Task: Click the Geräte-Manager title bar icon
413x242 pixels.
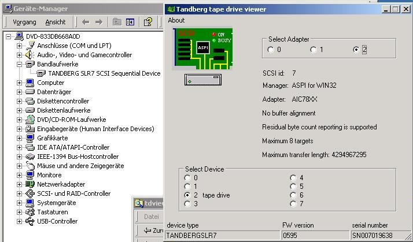Action: 8,9
